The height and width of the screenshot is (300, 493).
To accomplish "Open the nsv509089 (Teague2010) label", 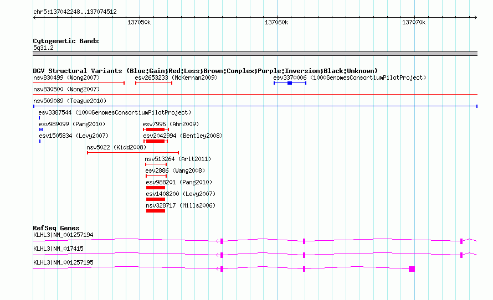I will pyautogui.click(x=70, y=101).
